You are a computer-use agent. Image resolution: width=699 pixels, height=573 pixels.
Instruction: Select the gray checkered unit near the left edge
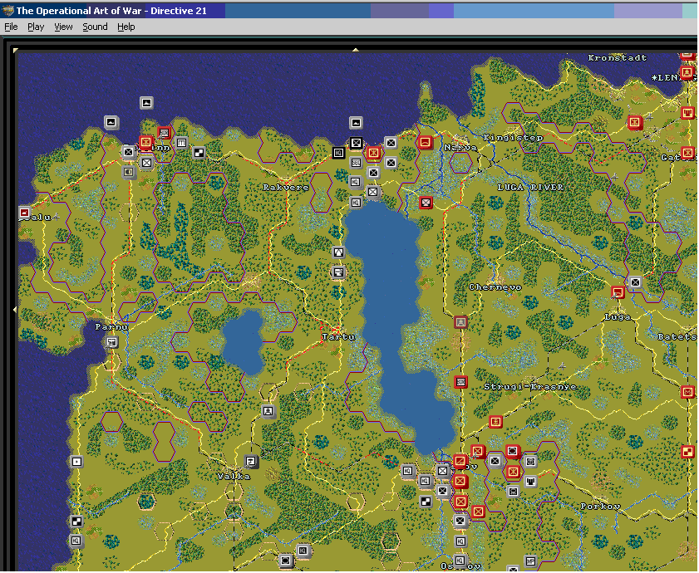tap(77, 521)
